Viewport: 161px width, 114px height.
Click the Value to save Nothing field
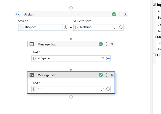click(95, 27)
